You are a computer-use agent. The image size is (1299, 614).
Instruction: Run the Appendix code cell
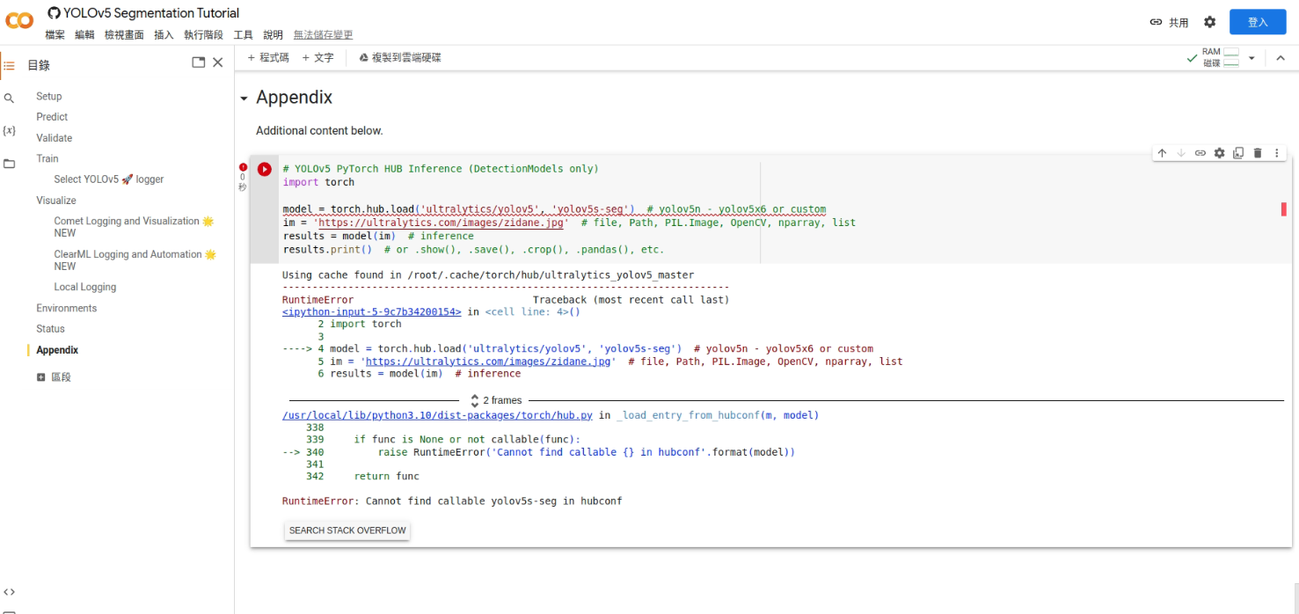coord(264,169)
